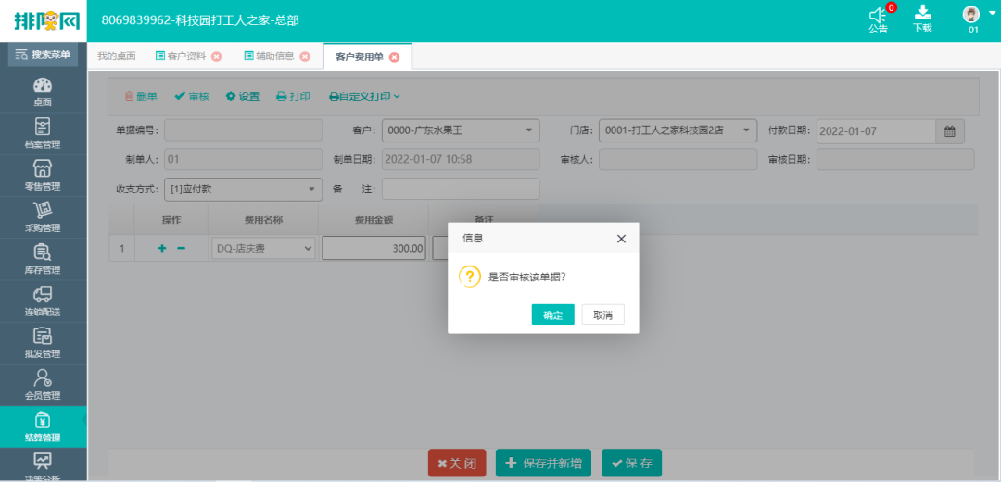
Task: Switch to the 我的桌面 tab
Action: click(x=117, y=56)
